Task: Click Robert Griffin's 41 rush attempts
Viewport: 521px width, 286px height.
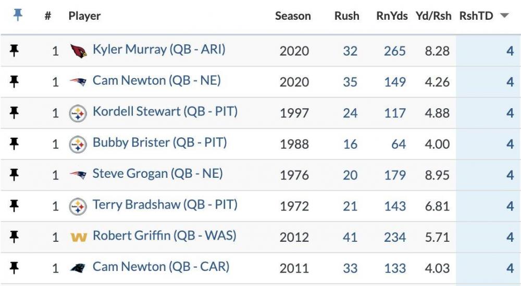Action: (x=350, y=237)
